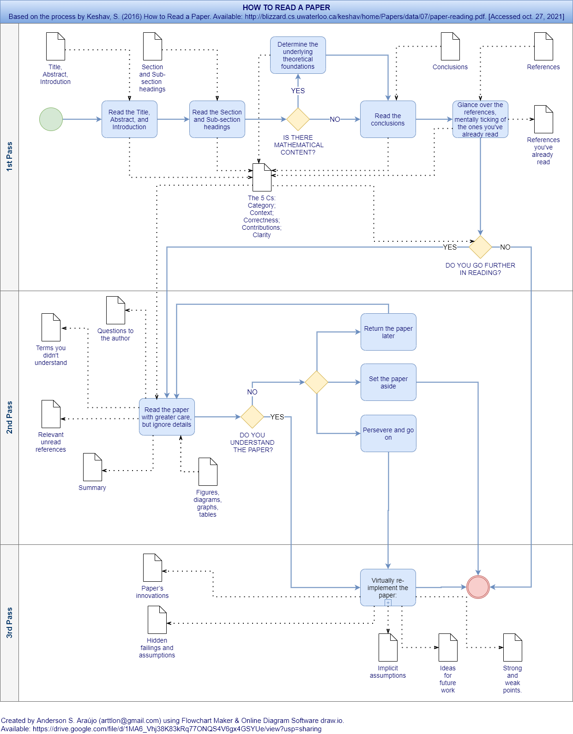The width and height of the screenshot is (573, 734).
Task: Click the 3rd Pass swimlane header
Action: (9, 623)
